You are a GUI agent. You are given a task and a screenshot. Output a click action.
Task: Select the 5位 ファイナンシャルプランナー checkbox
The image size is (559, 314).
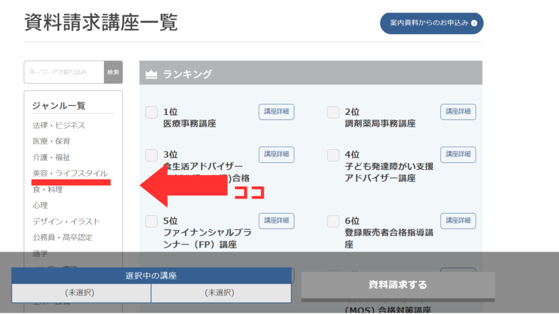click(x=151, y=221)
